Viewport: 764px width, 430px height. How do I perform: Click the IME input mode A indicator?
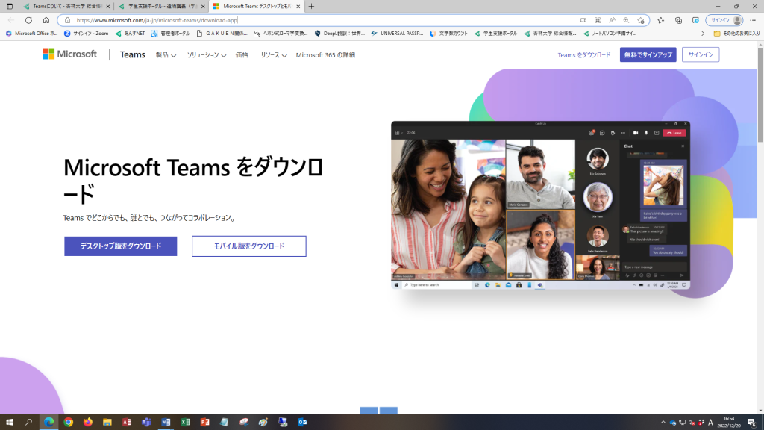[x=710, y=423]
